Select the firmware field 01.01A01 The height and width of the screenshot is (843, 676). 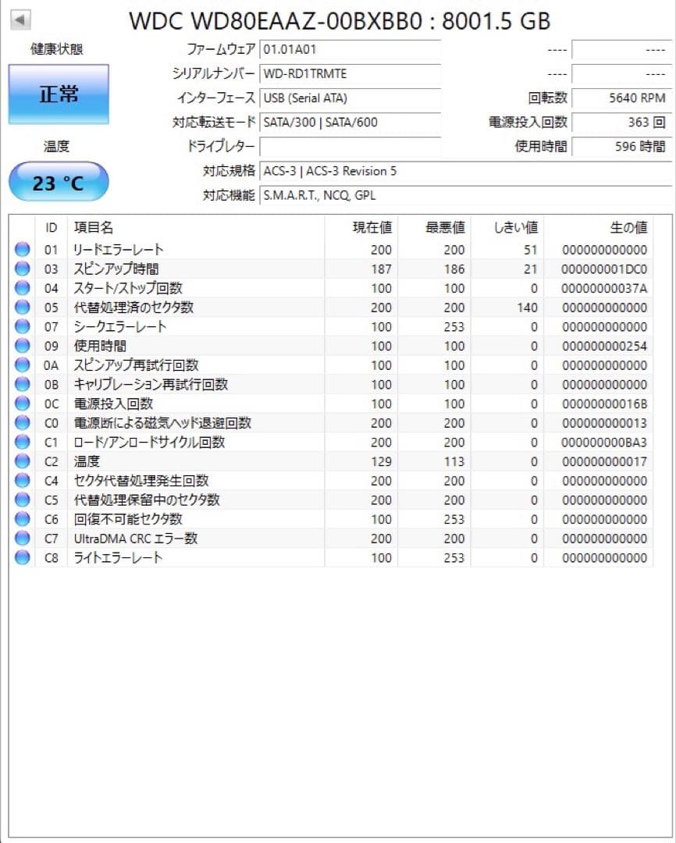pyautogui.click(x=350, y=49)
